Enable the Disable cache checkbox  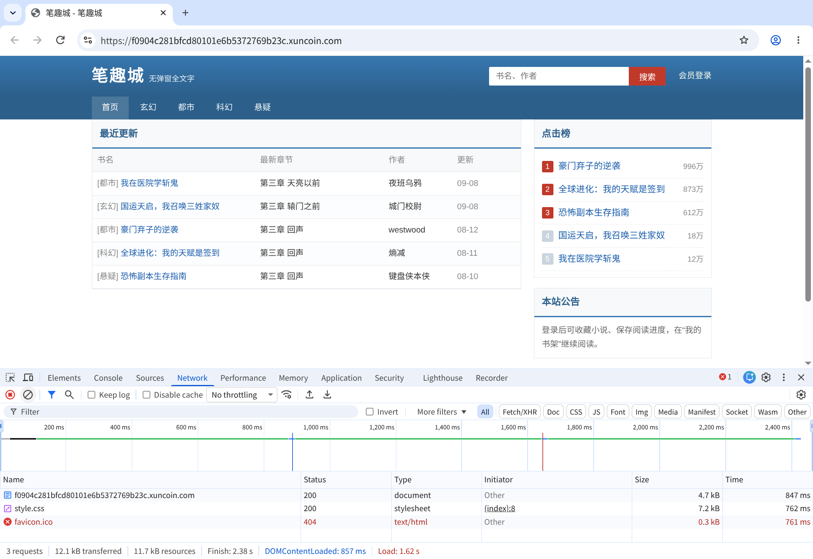pyautogui.click(x=147, y=395)
